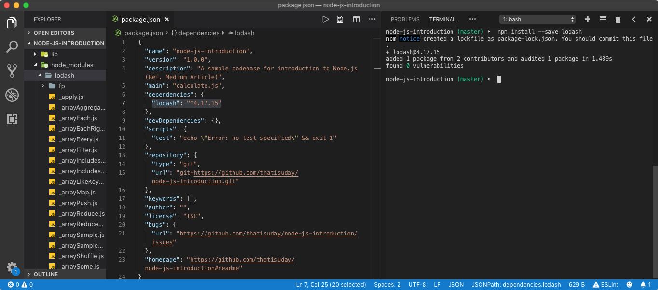Screen dimensions: 658x290
Task: Split the terminal pane
Action: (x=603, y=19)
